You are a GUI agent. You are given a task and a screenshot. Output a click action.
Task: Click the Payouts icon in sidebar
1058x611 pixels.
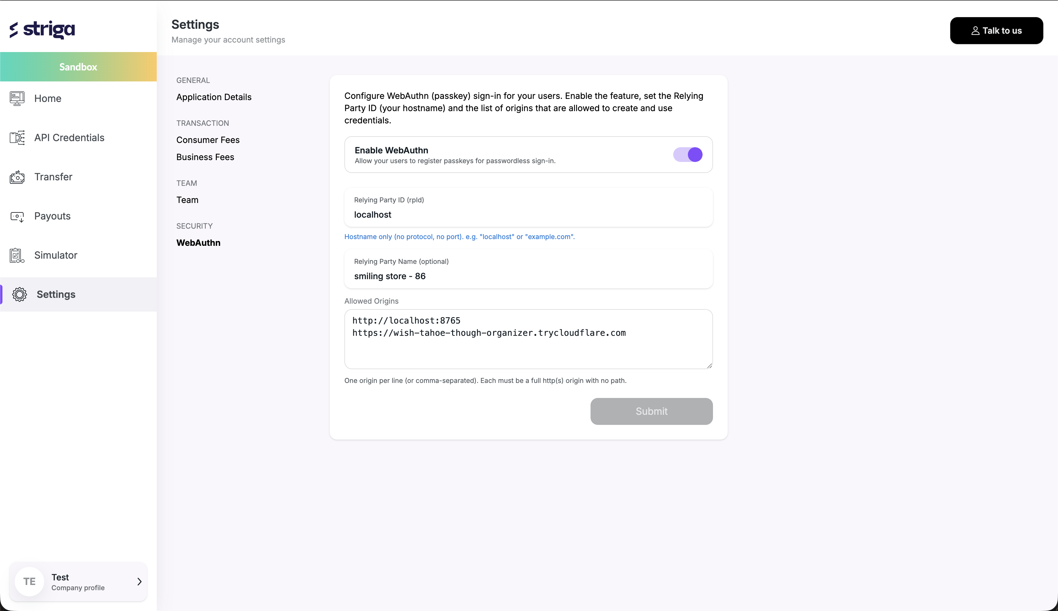pos(17,216)
